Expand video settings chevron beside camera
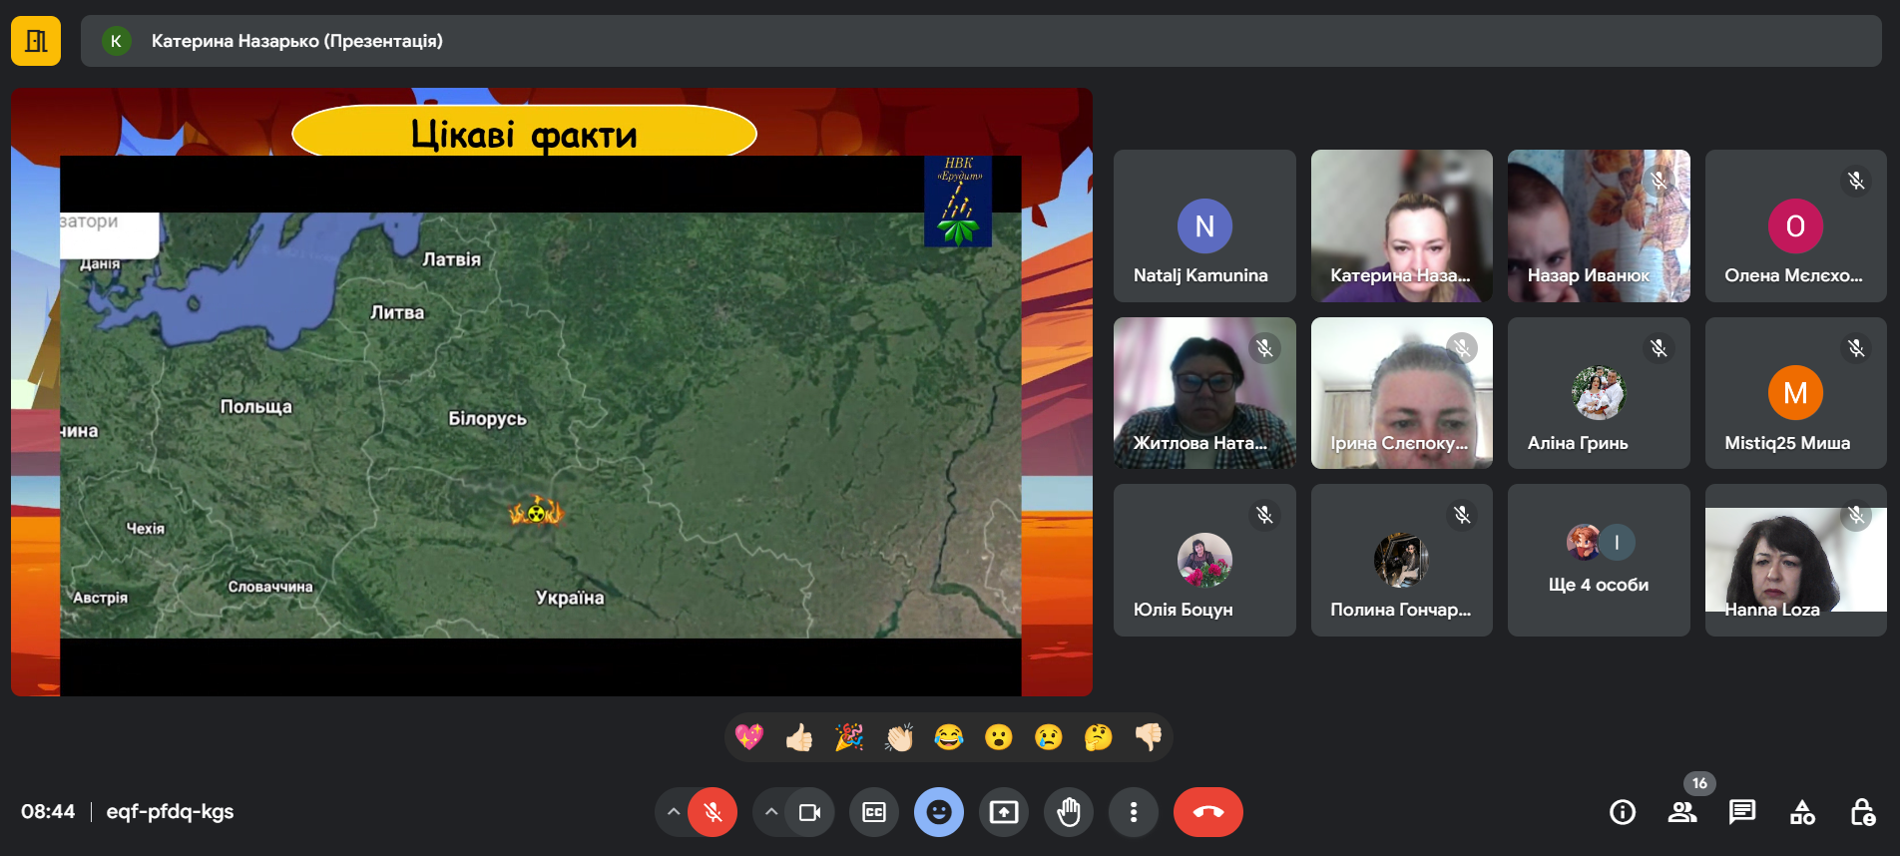Image resolution: width=1900 pixels, height=856 pixels. (x=770, y=812)
